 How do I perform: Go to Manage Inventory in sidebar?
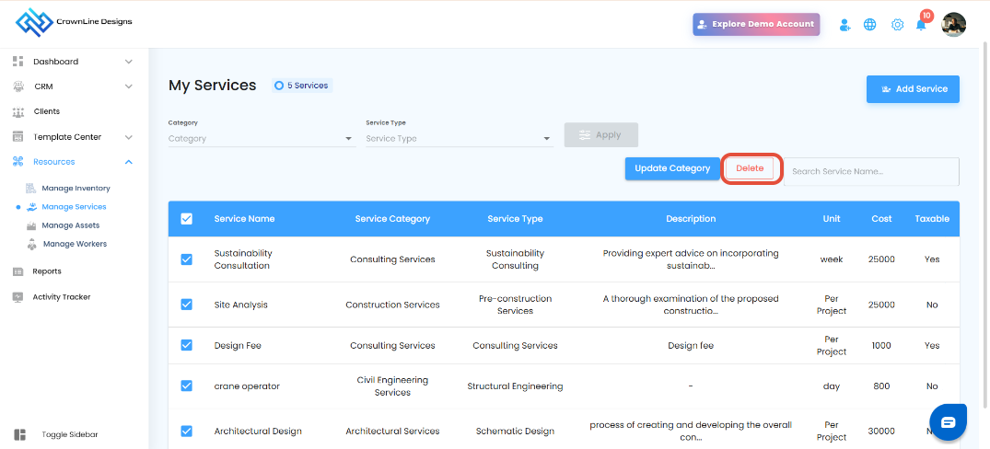(x=76, y=188)
